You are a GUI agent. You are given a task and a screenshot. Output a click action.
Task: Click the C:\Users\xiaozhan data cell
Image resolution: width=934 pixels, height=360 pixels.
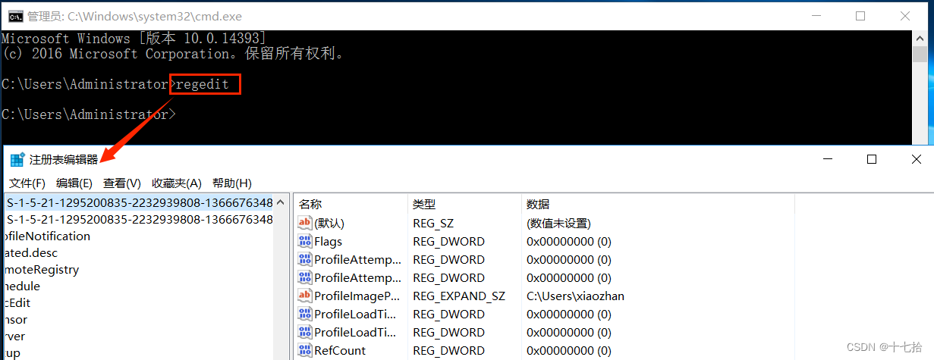coord(575,296)
